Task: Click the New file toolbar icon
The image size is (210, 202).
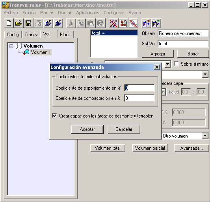Action: pos(9,23)
